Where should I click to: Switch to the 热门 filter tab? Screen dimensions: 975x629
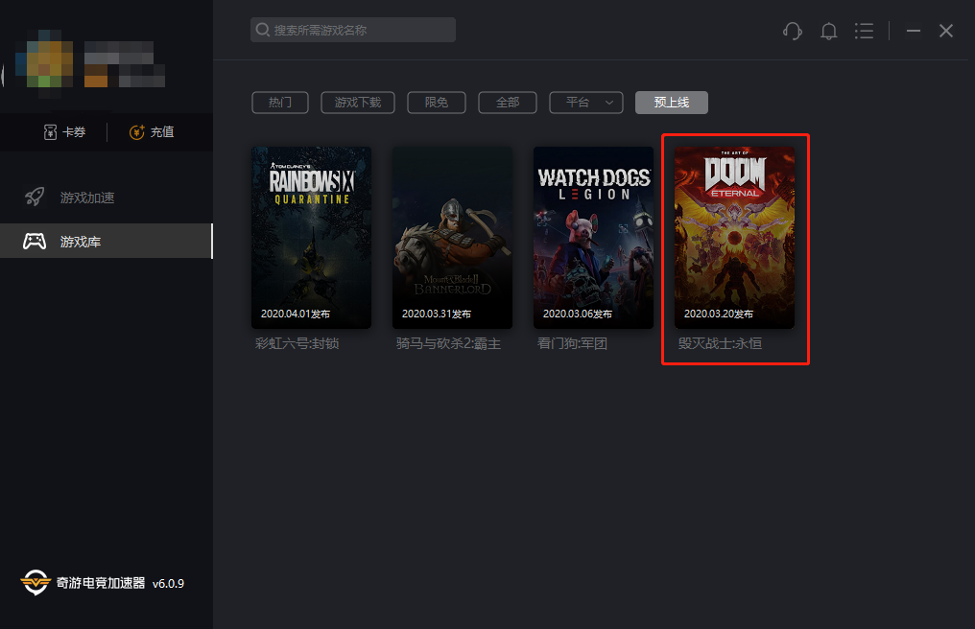(280, 103)
